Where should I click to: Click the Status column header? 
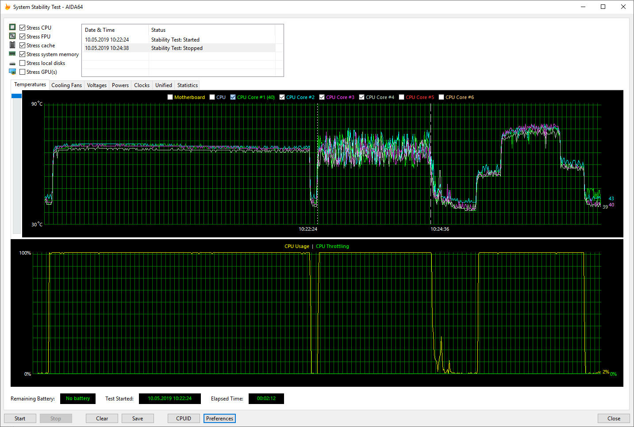[x=212, y=30]
